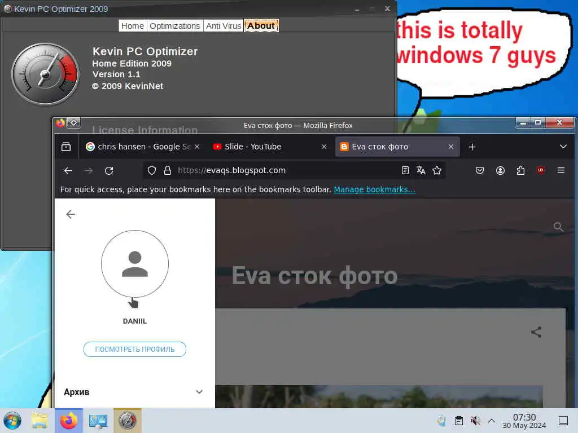Viewport: 578px width, 433px height.
Task: Close blog sidebar with back arrow
Action: tap(71, 214)
